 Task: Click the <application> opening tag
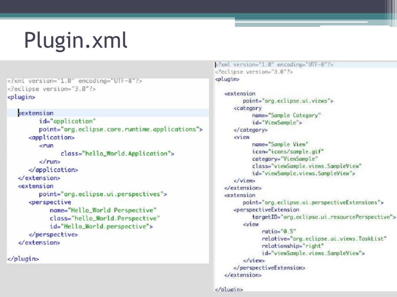tap(52, 137)
